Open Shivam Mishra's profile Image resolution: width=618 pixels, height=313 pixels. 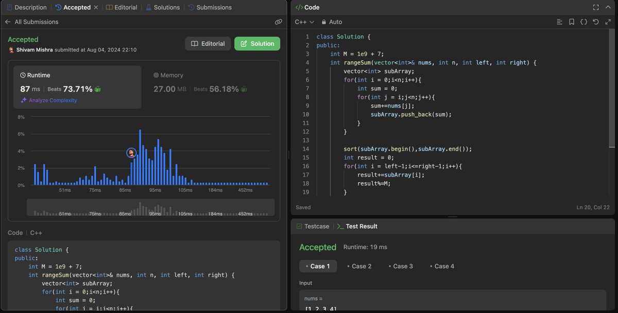[34, 50]
